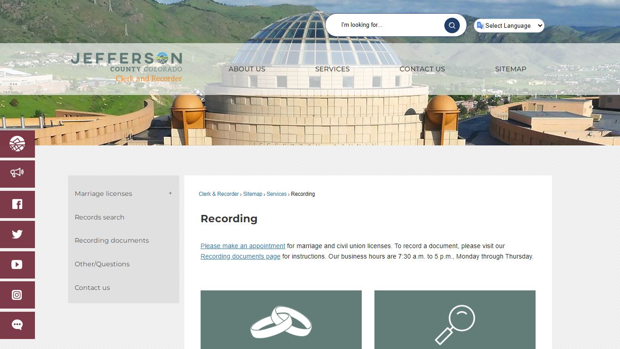Click the globe sidebar icon at top
The height and width of the screenshot is (349, 620).
click(x=17, y=144)
